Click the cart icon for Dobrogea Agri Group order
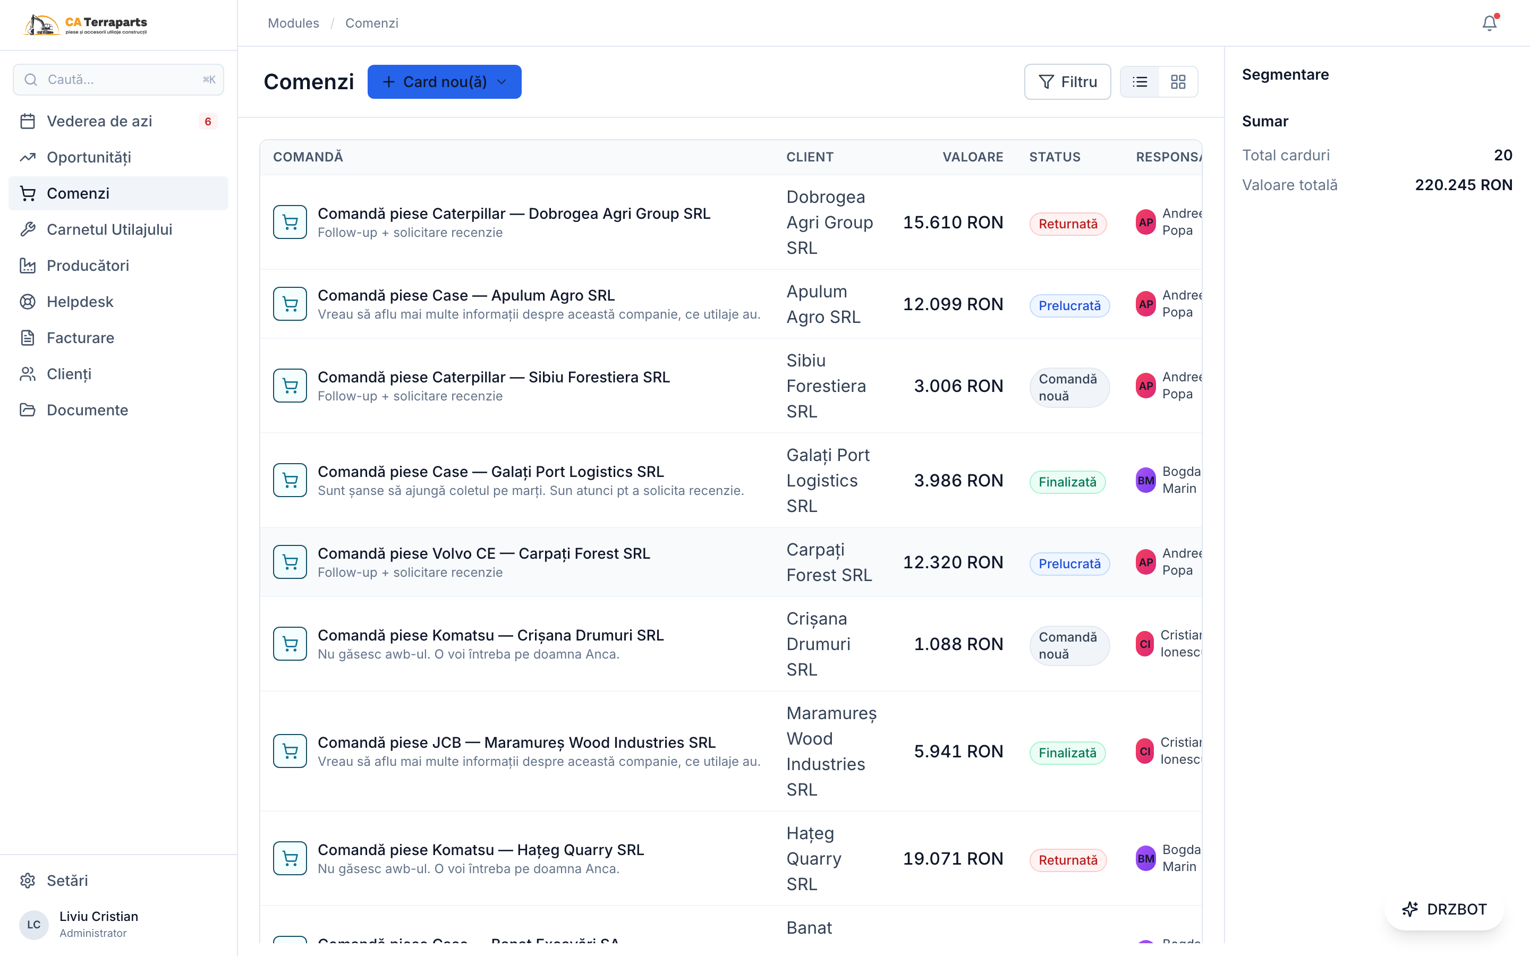This screenshot has height=956, width=1530. (x=290, y=222)
